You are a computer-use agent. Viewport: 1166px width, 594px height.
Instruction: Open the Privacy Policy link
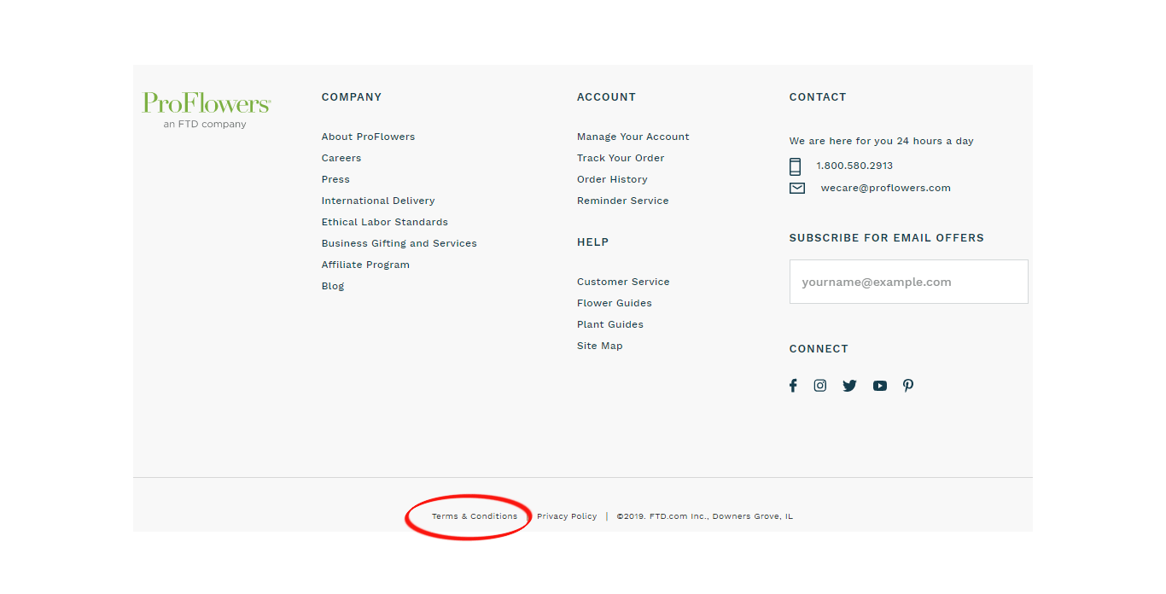(x=567, y=516)
